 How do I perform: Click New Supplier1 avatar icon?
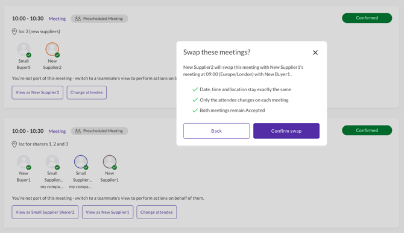click(x=110, y=162)
